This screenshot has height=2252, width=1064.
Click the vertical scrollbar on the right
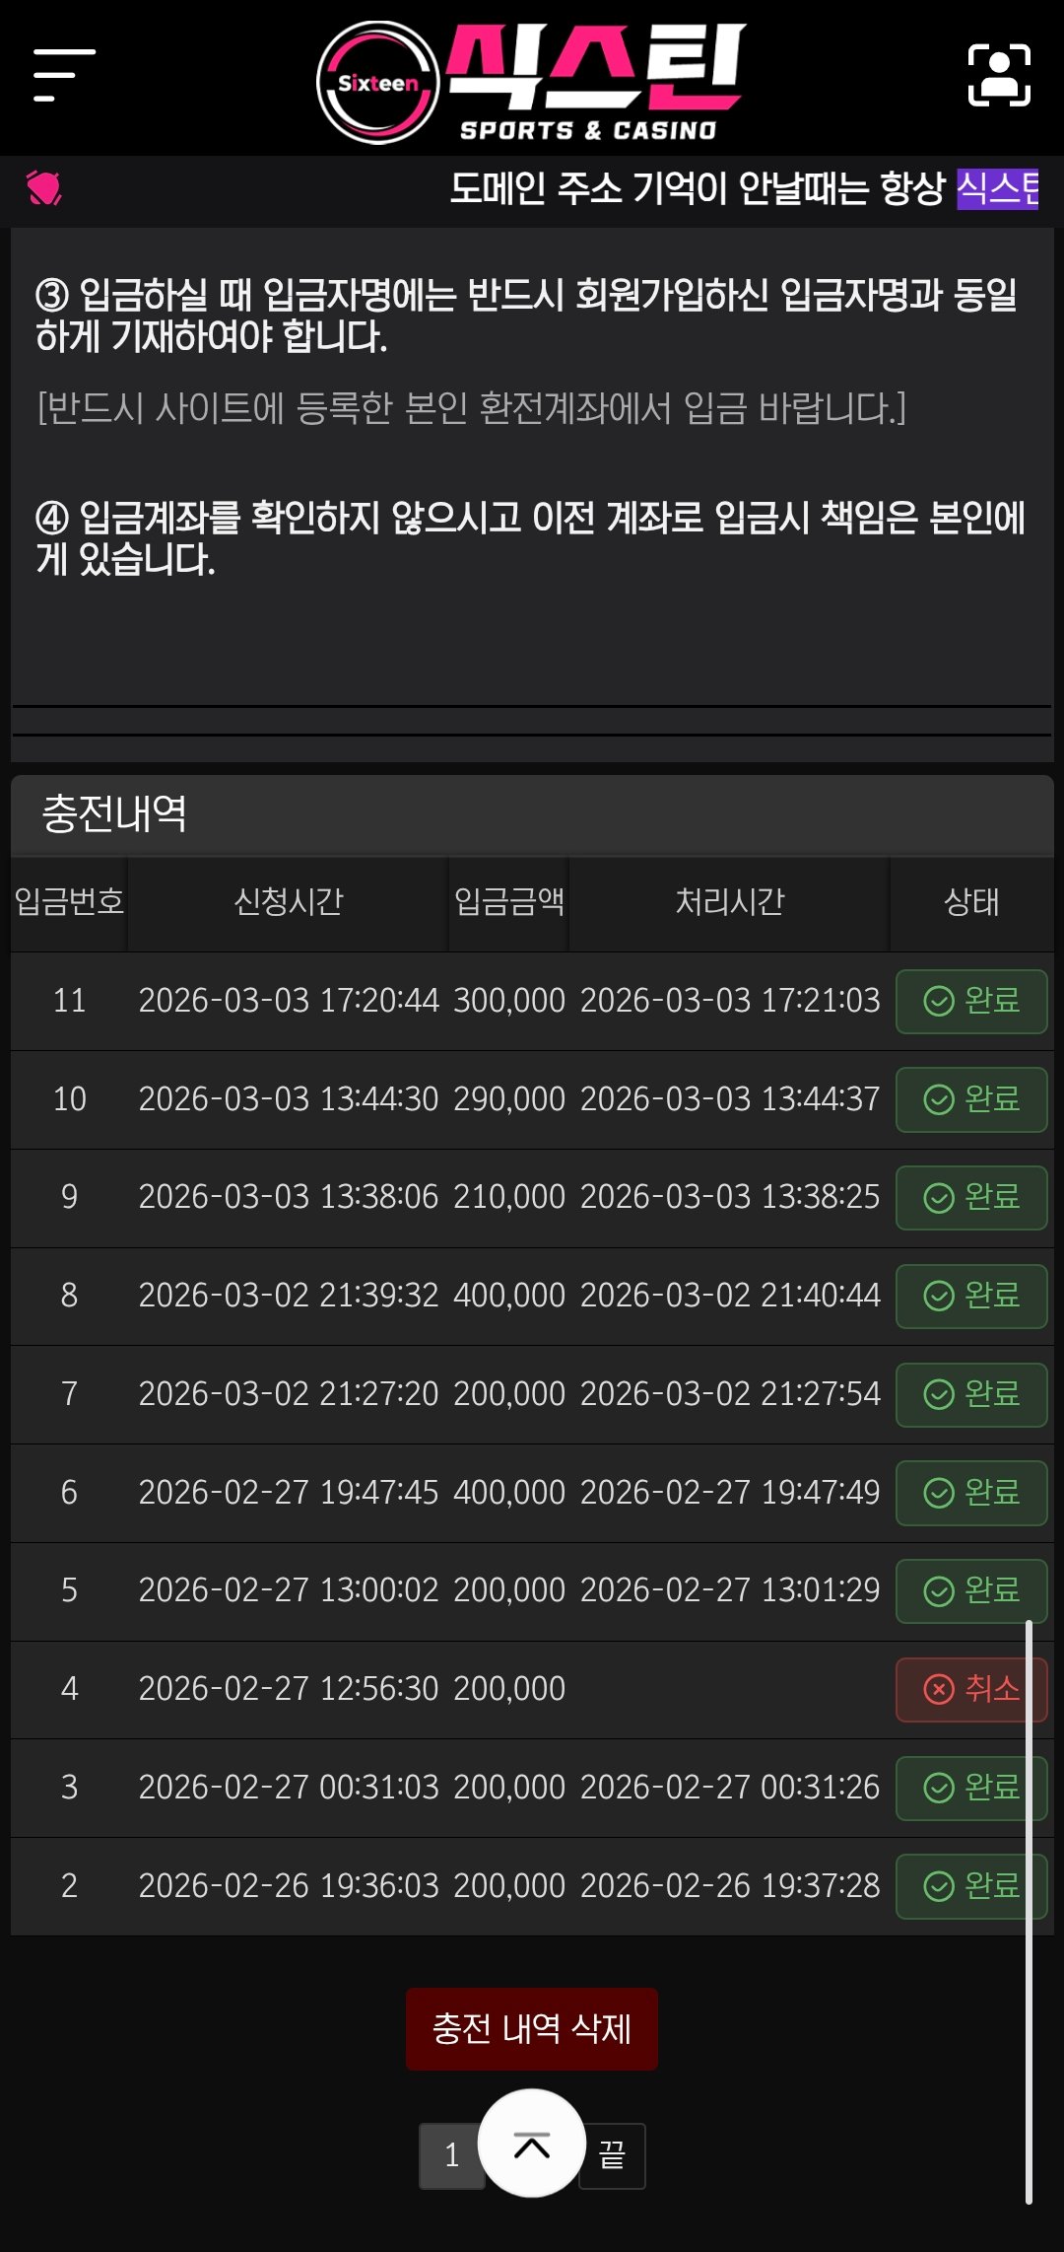[x=1029, y=1913]
